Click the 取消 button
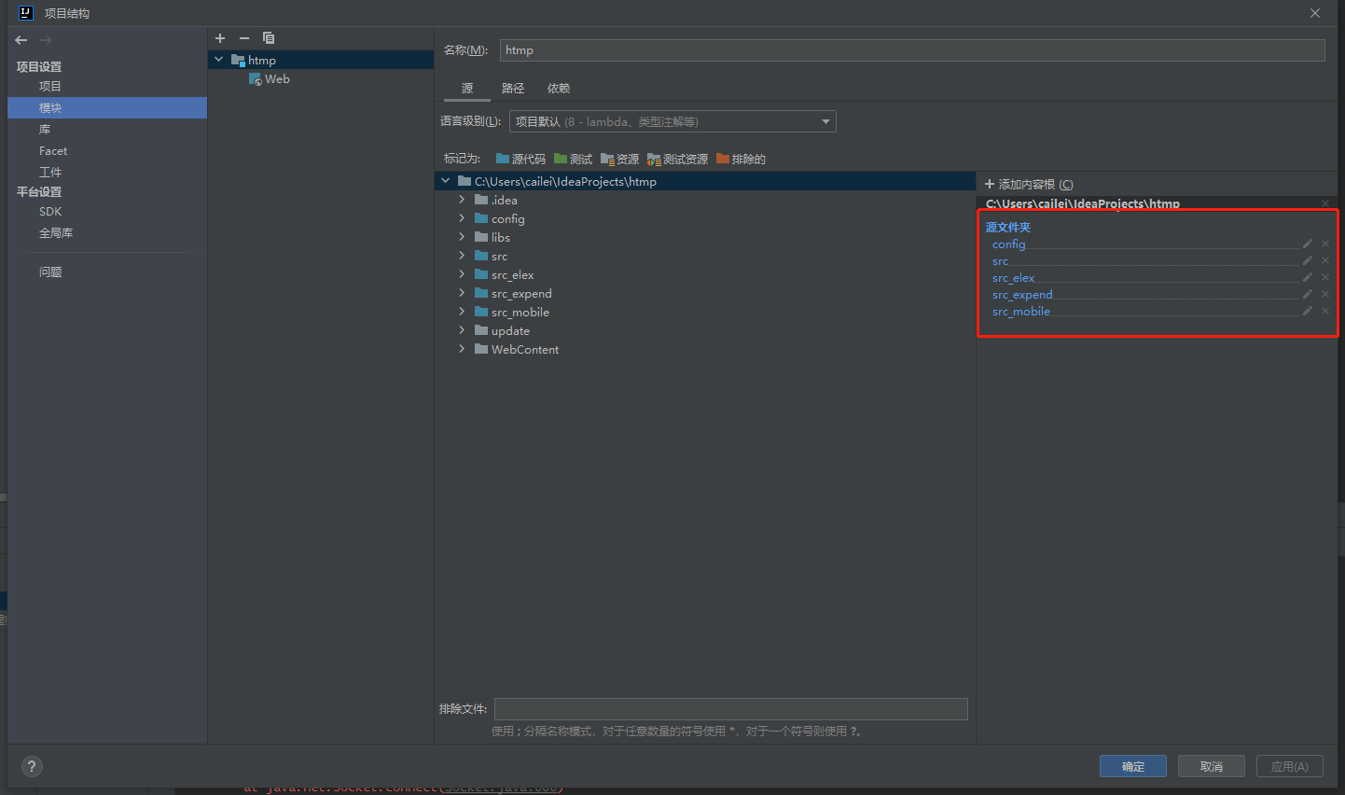 pos(1212,766)
